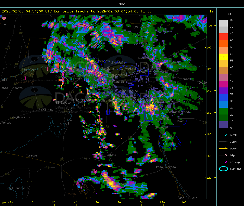Click the 'A_Villanueva' place label
Viewport: 244px width, 206px height.
point(142,27)
